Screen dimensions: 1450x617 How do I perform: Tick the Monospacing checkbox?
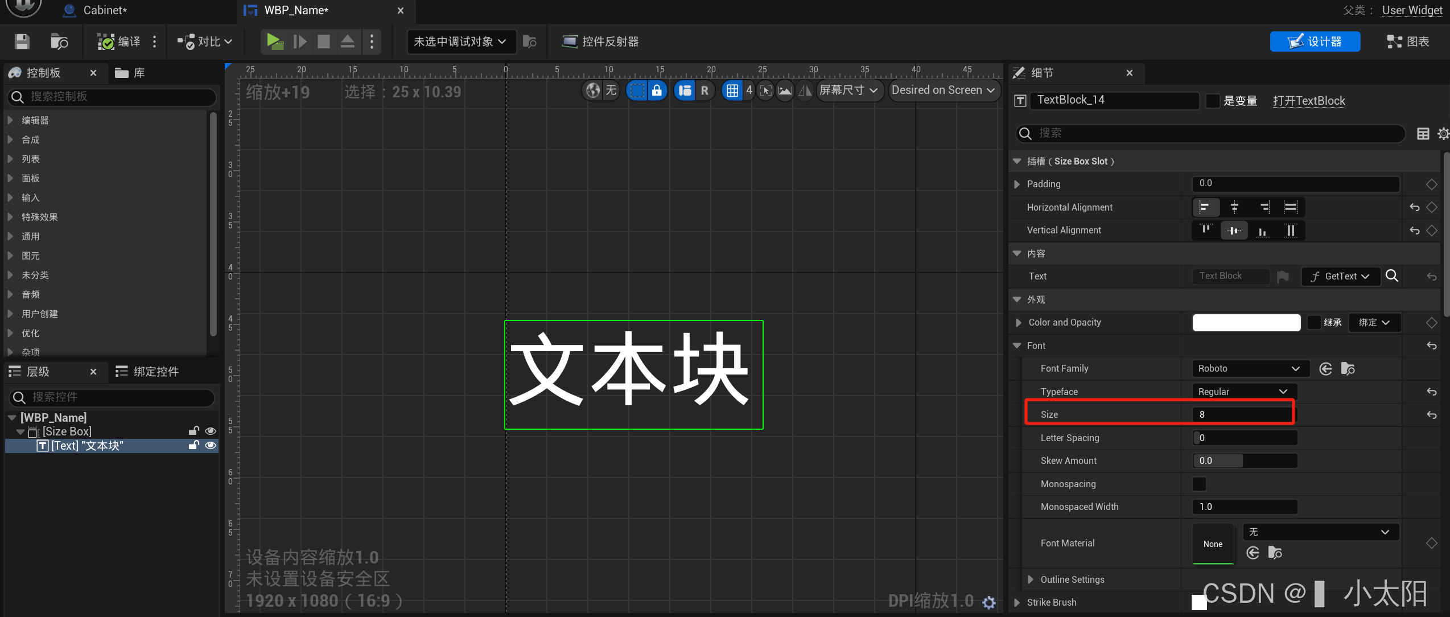pos(1199,484)
